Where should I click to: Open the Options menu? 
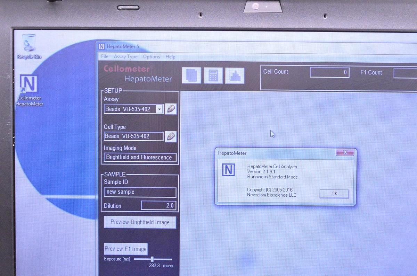click(x=152, y=56)
